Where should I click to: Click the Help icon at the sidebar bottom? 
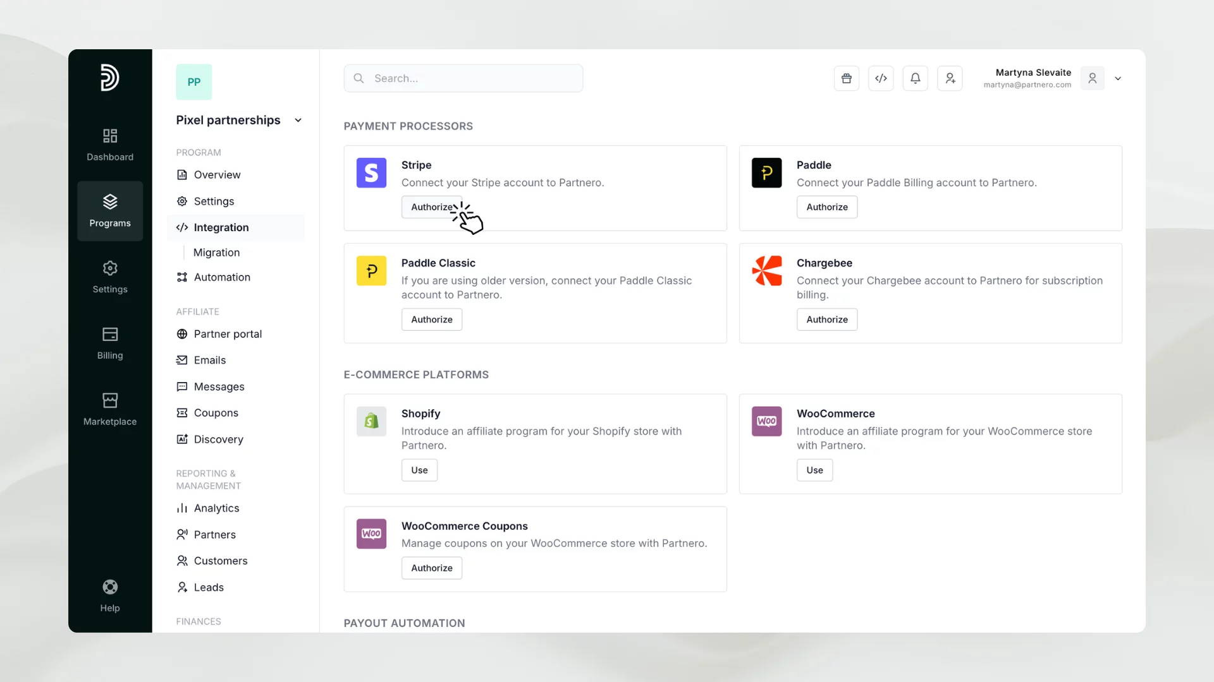(x=109, y=594)
